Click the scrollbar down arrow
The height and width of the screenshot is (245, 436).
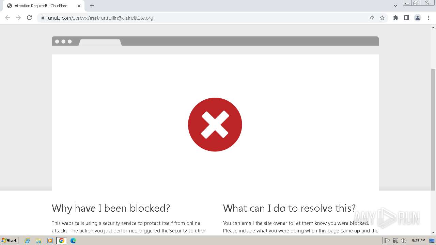[x=433, y=232]
